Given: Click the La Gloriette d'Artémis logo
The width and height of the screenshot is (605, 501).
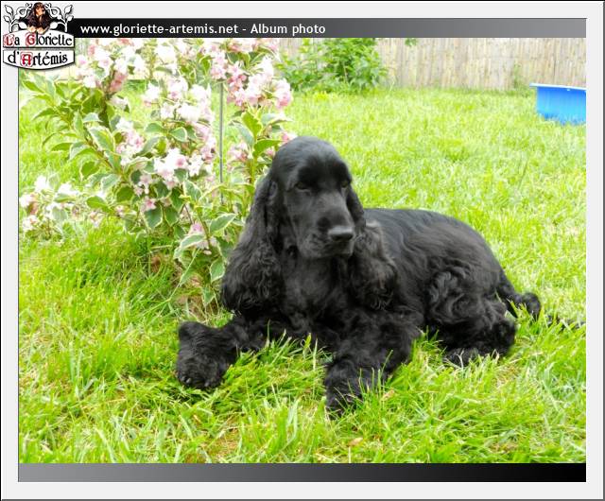Looking at the screenshot, I should (x=38, y=36).
